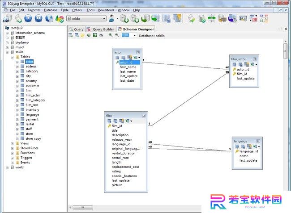Click the horizontal scrollbar thumb of designer canvas
The height and width of the screenshot is (213, 291).
(83, 208)
